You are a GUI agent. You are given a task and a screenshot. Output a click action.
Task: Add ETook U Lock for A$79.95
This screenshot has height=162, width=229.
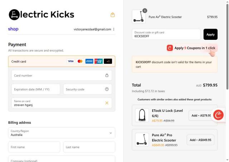[201, 115]
